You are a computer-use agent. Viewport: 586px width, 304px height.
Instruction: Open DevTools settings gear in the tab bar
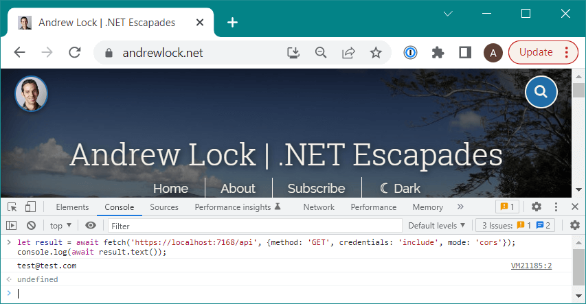click(537, 207)
